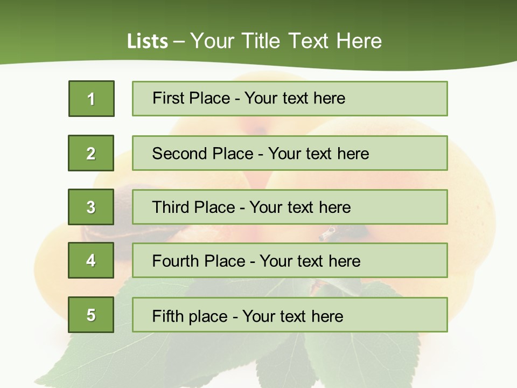This screenshot has height=388, width=517.
Task: Select the 'Fourth Place - Your text here' bar
Action: pyautogui.click(x=290, y=260)
